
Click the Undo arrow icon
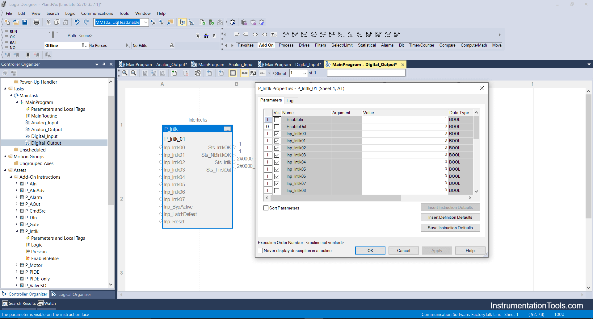tap(77, 22)
